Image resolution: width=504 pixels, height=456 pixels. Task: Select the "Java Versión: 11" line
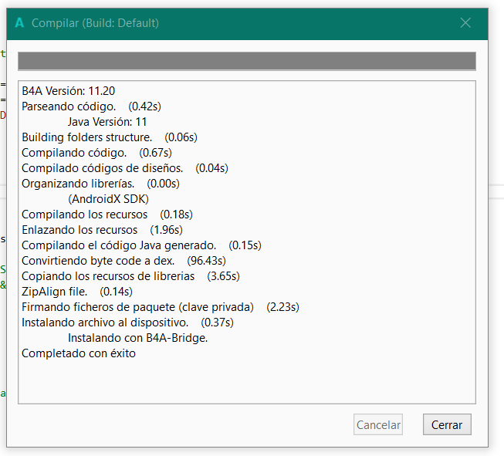tap(107, 122)
